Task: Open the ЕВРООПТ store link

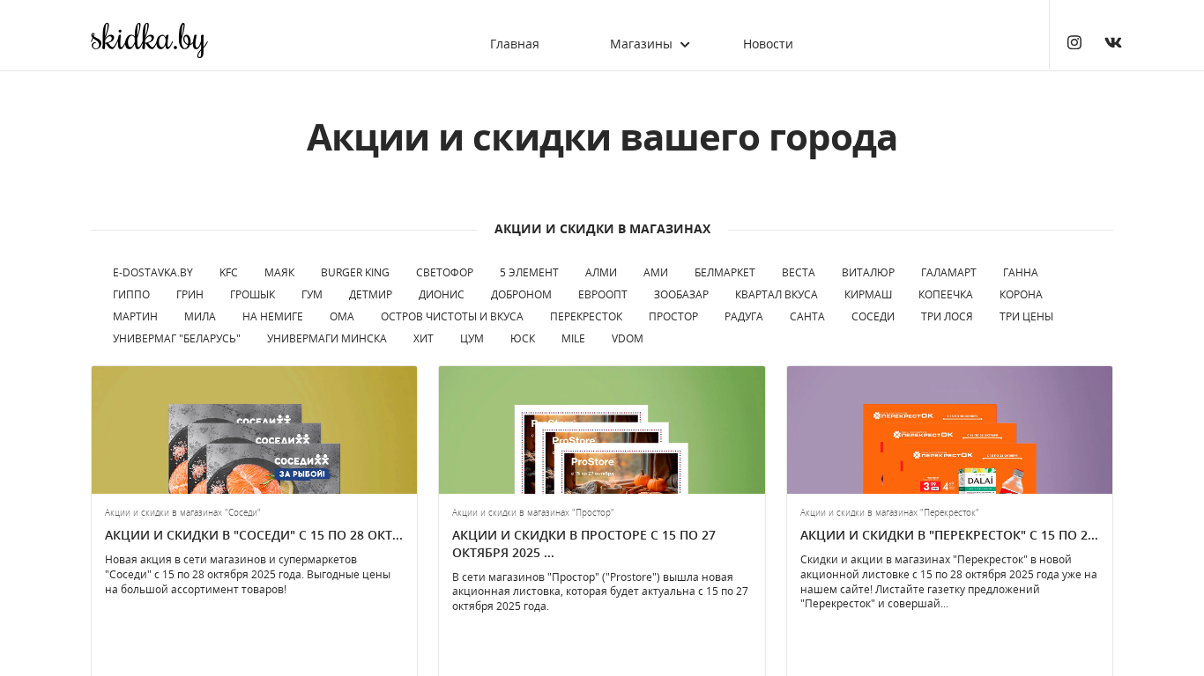Action: click(603, 294)
